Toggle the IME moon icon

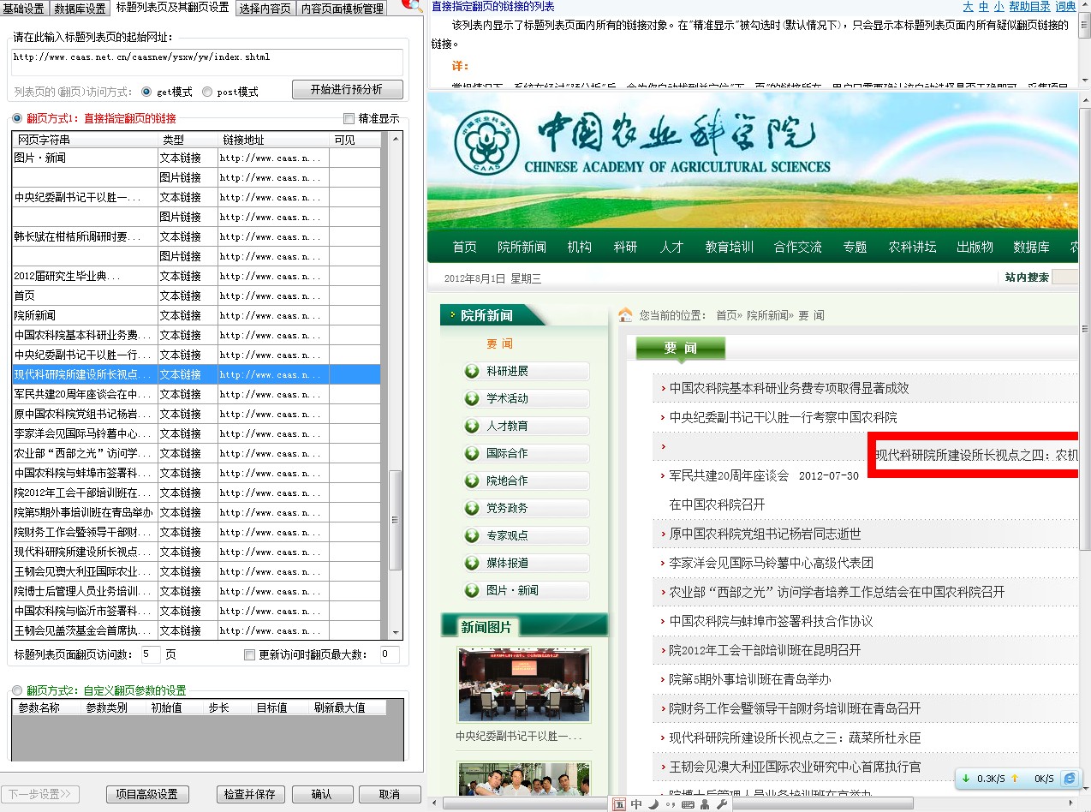(653, 804)
